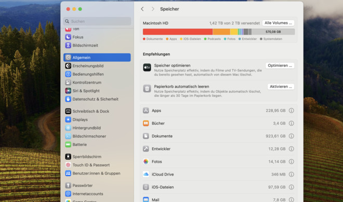Open Datenschutz & Sicherheit settings
Viewport: 343px width, 202px height.
tap(97, 99)
